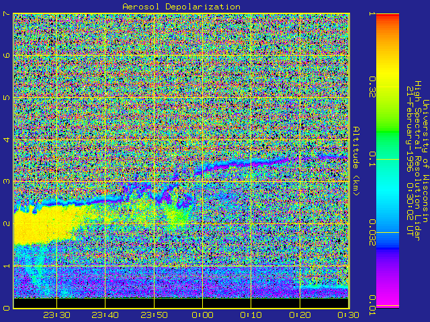Viewport: 430px width, 322px height.
Task: Click time axis label 0:30
Action: coord(348,315)
